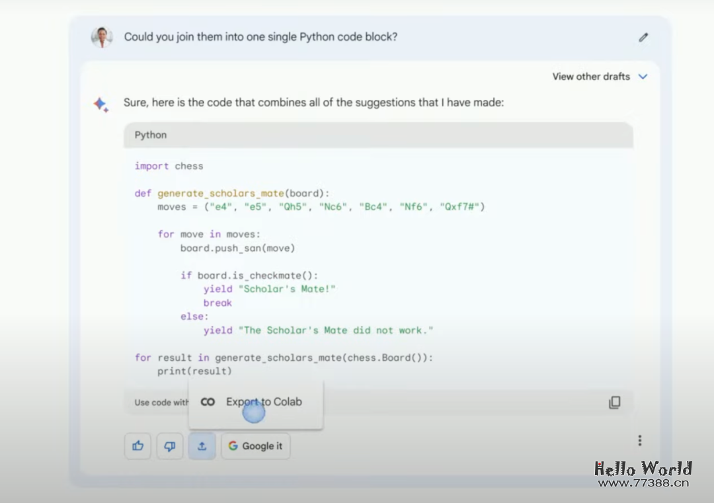Open the View other drafts label
The width and height of the screenshot is (714, 503).
[590, 77]
